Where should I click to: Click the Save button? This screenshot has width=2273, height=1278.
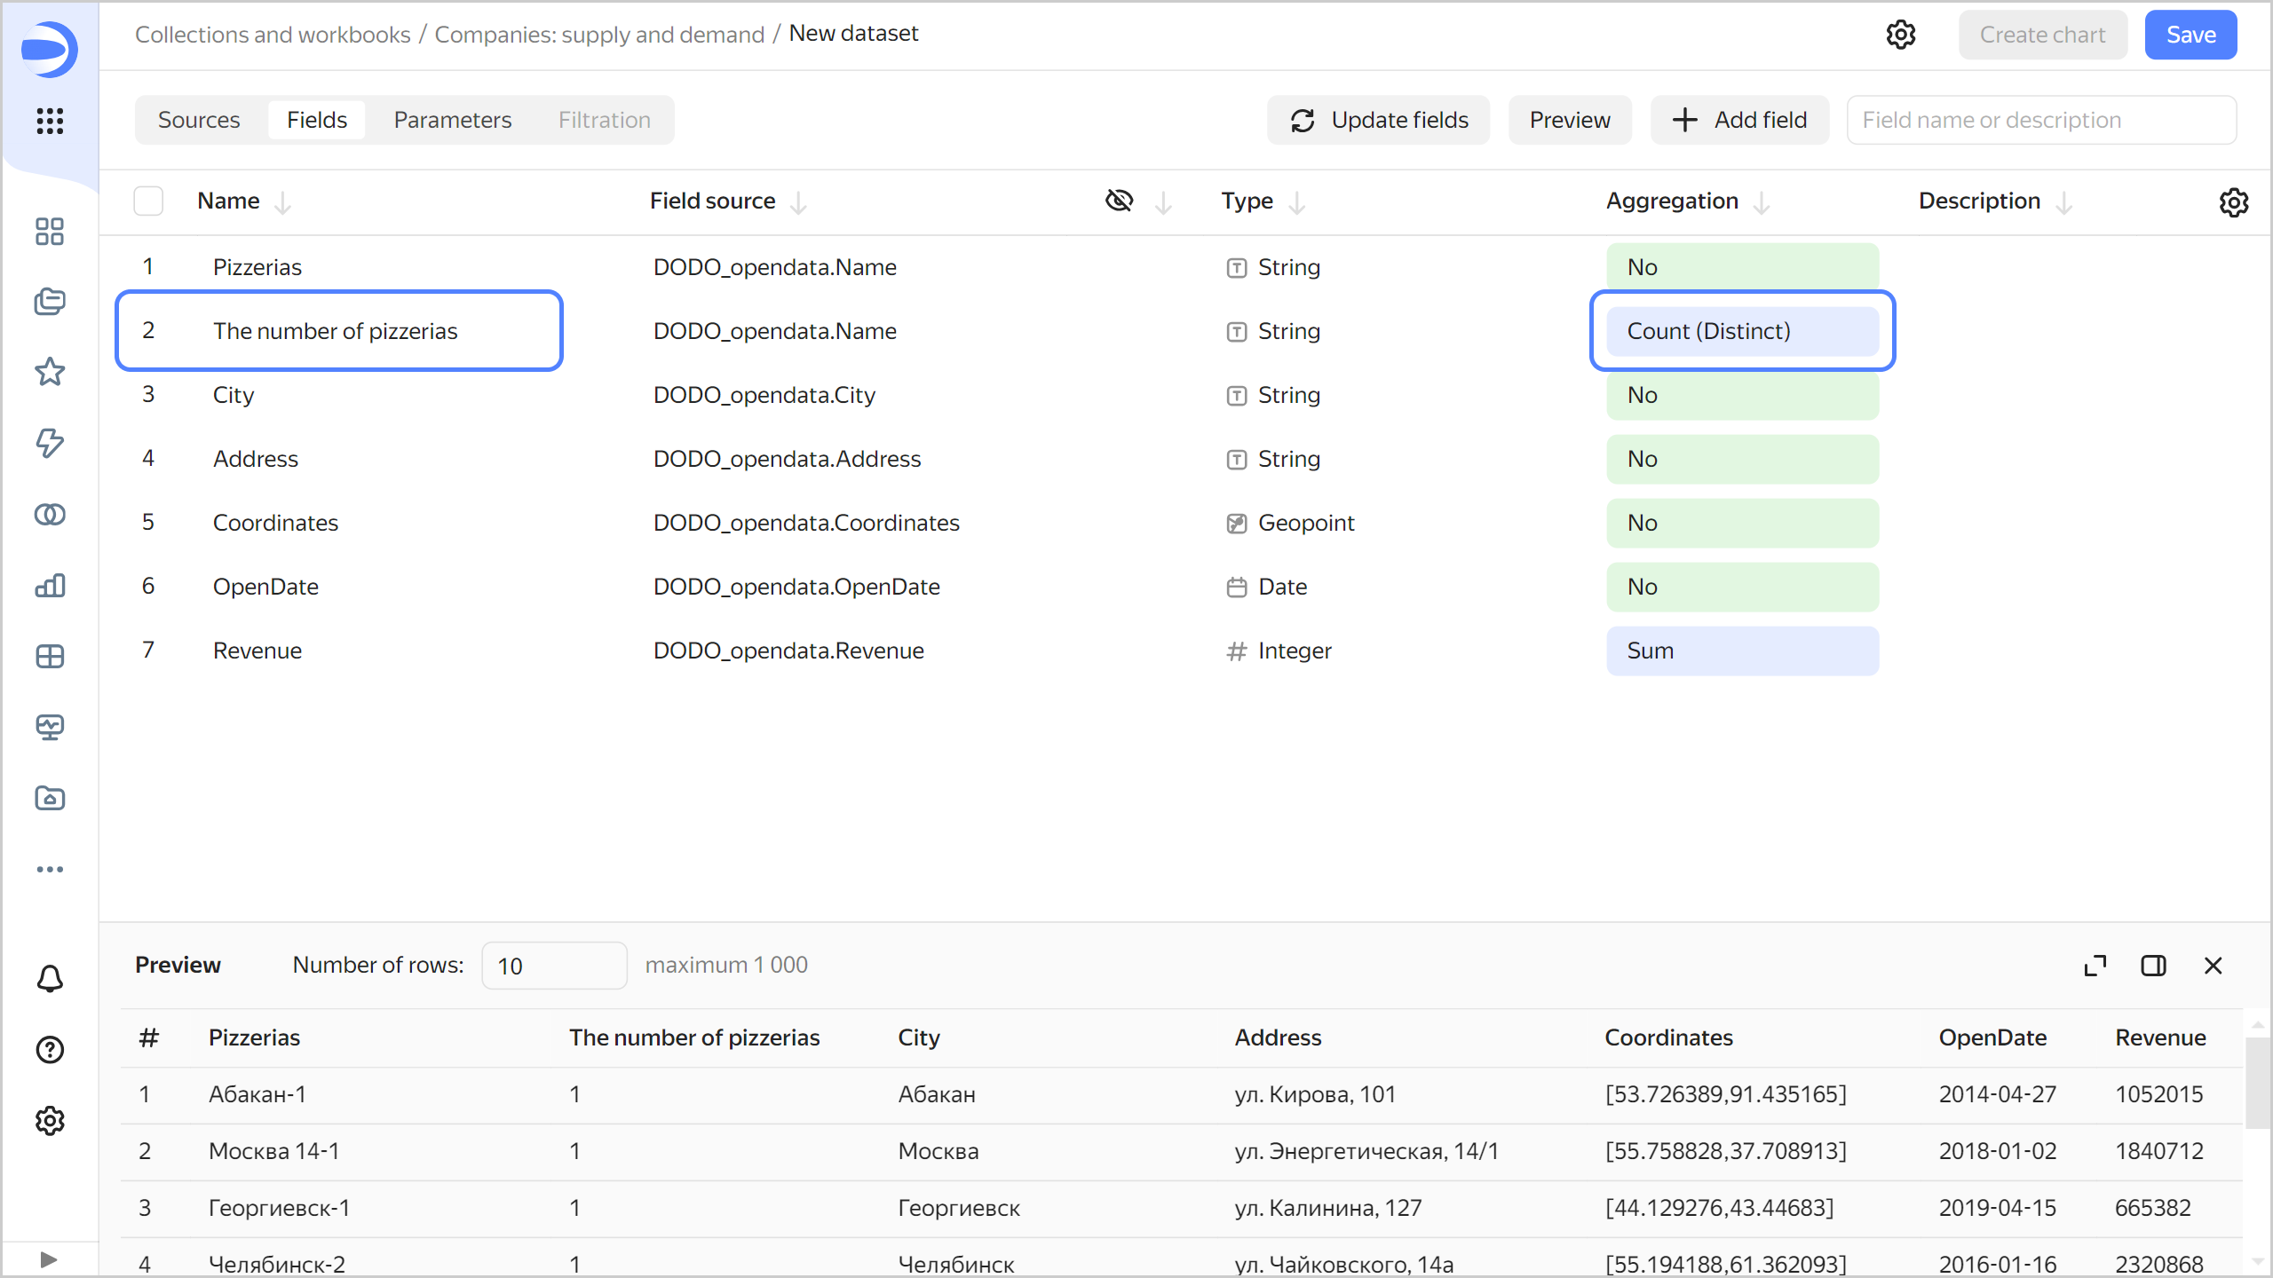pyautogui.click(x=2190, y=35)
